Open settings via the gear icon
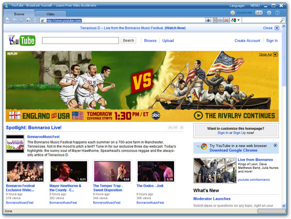 [269, 13]
